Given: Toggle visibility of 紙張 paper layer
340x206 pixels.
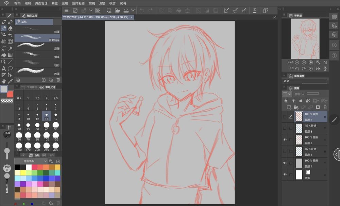Looking at the screenshot, I should (x=285, y=175).
